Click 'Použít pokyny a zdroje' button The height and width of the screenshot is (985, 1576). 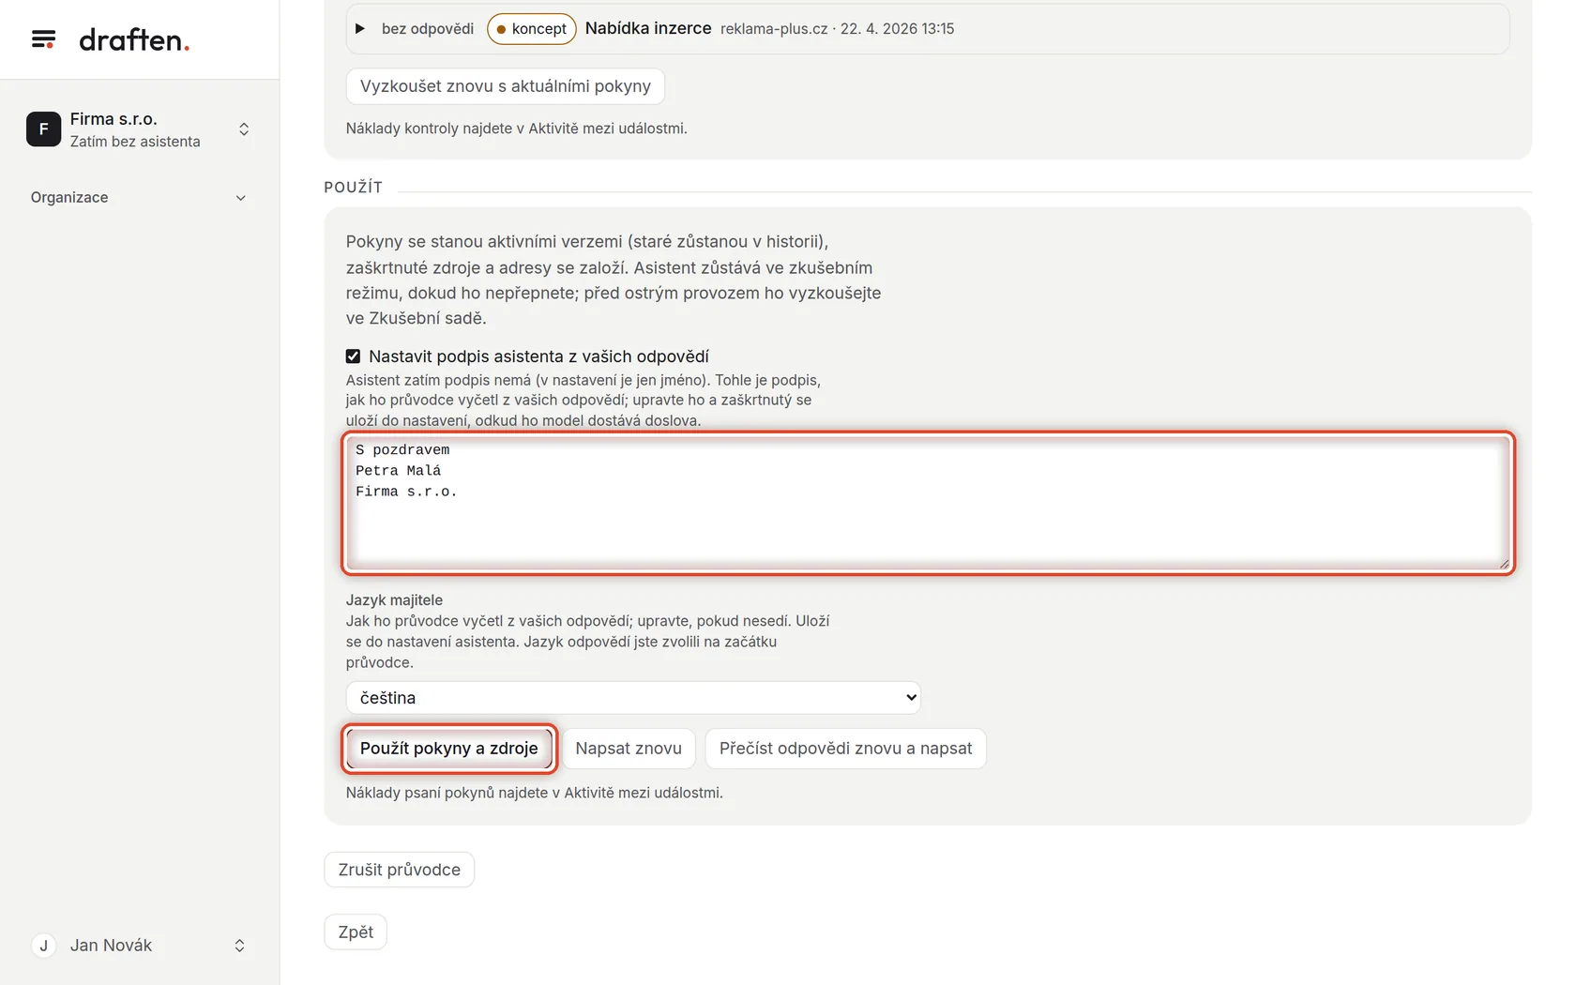449,749
